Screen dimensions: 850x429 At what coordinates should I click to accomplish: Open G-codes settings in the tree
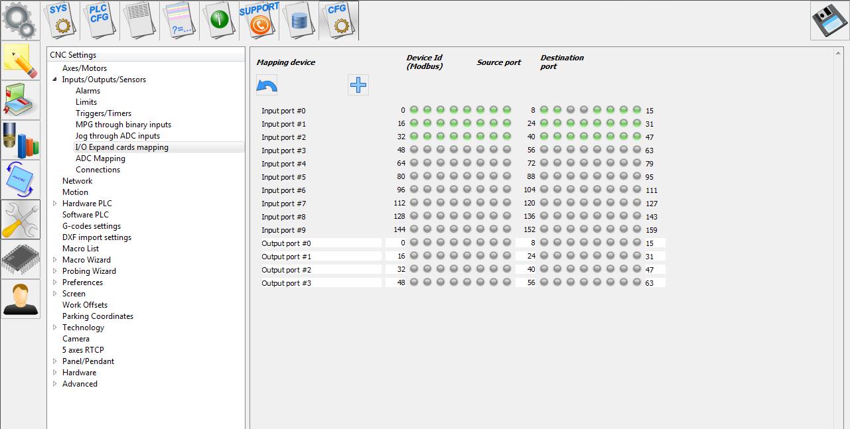[x=92, y=226]
